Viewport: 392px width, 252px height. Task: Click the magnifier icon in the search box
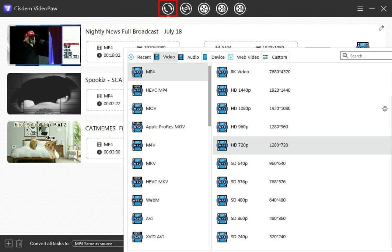[x=345, y=56]
